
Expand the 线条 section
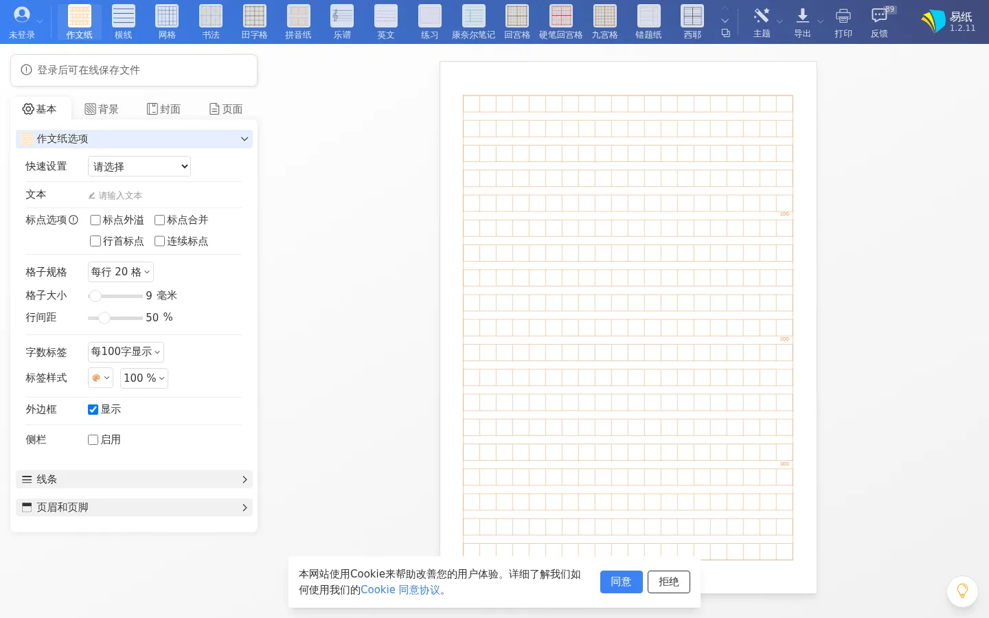coord(134,479)
